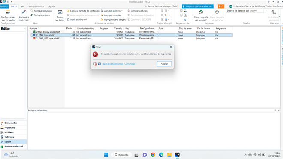Go to Memorias de traducción view
This screenshot has height=159, width=283.
coord(13,147)
